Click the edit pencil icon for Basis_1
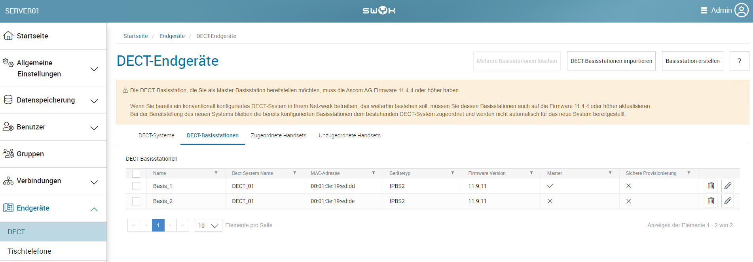This screenshot has height=262, width=753. tap(727, 186)
